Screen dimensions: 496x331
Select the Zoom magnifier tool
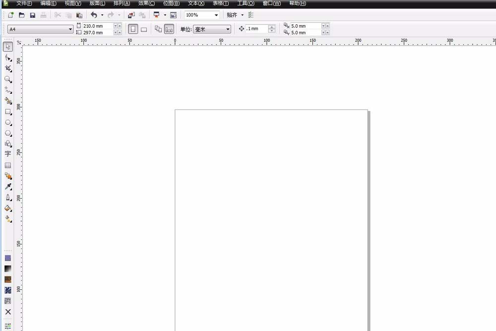coord(8,79)
